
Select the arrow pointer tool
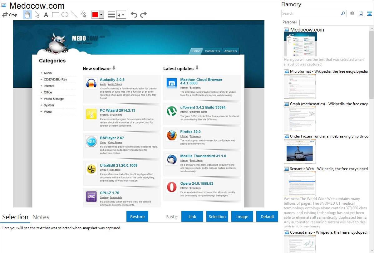pyautogui.click(x=37, y=15)
